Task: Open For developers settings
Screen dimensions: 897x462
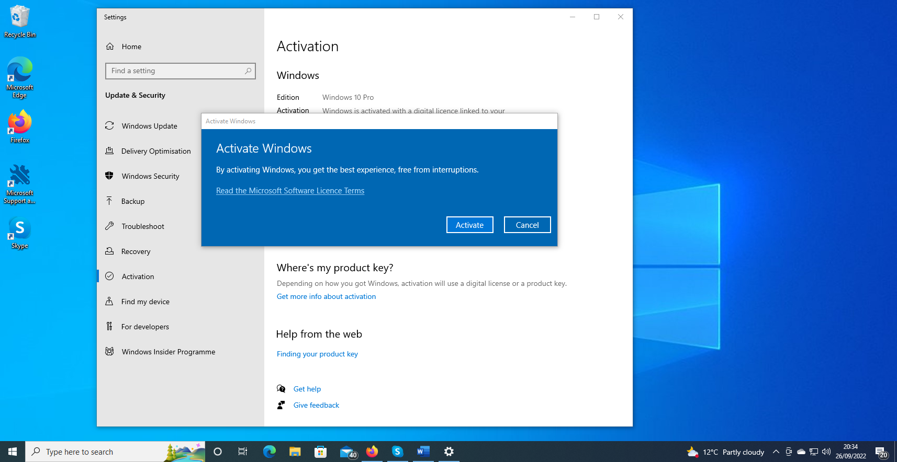Action: (181, 327)
